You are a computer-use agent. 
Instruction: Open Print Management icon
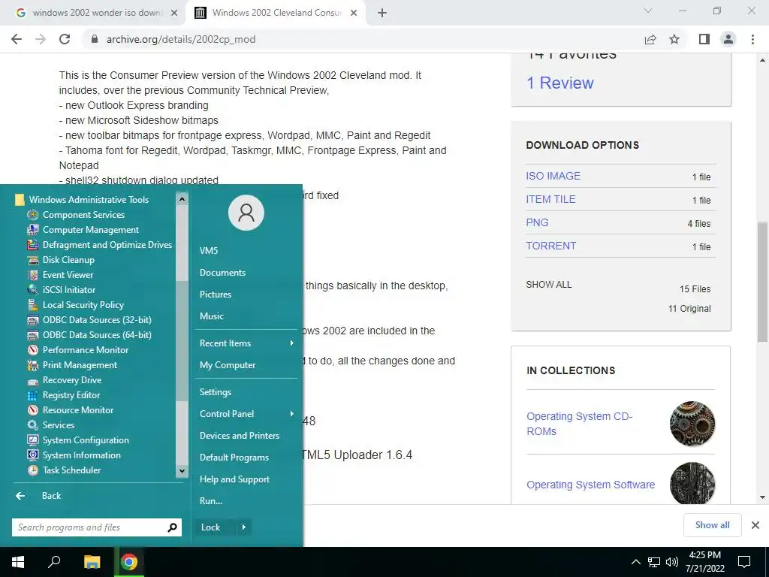(x=33, y=365)
